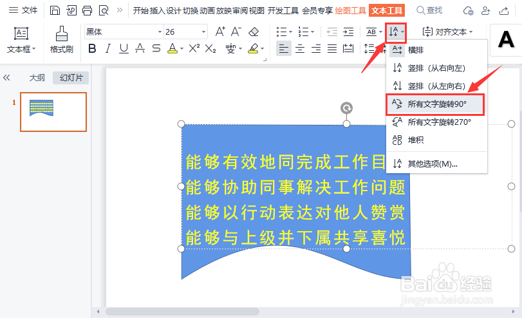This screenshot has height=318, width=522.
Task: Open the font name 黑体 dropdown
Action: [160, 32]
